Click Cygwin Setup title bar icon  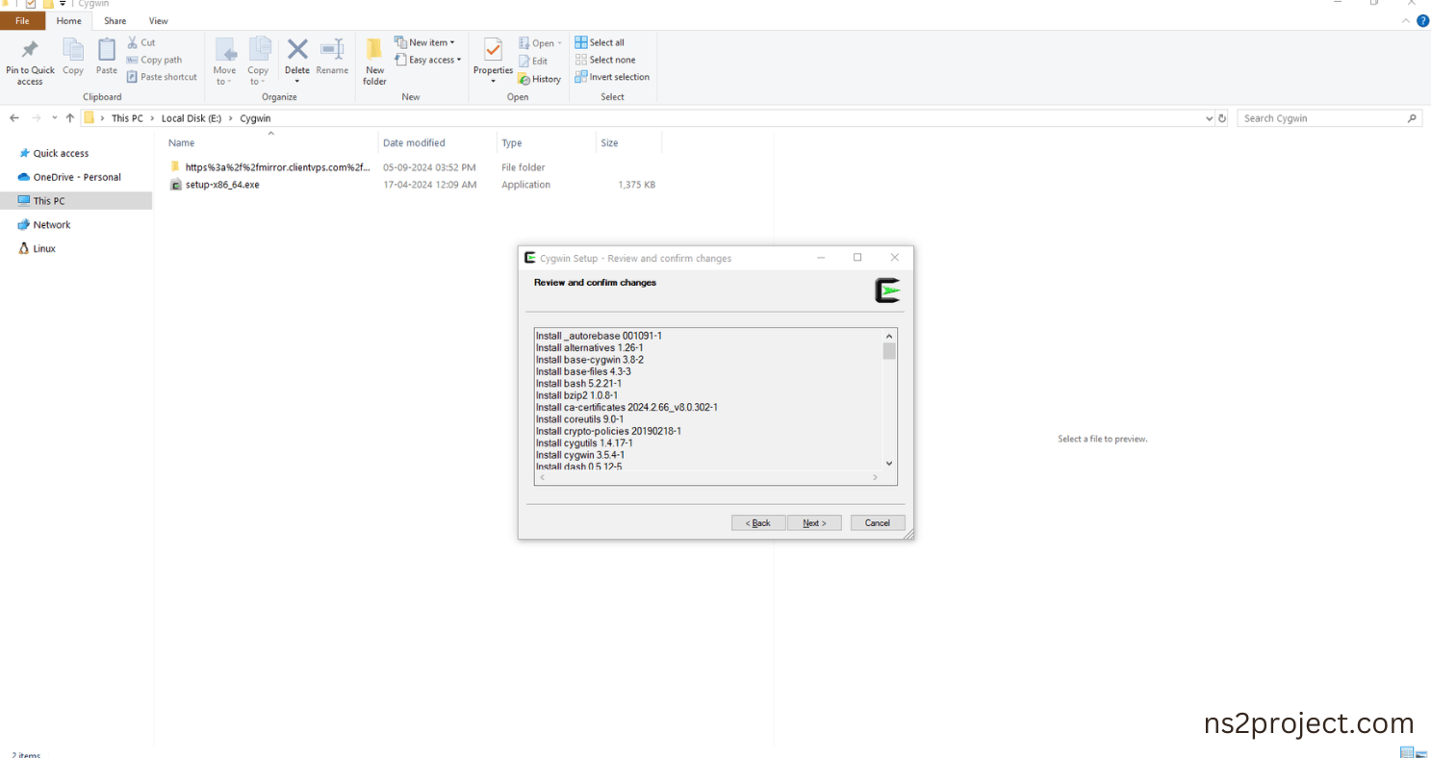(529, 258)
